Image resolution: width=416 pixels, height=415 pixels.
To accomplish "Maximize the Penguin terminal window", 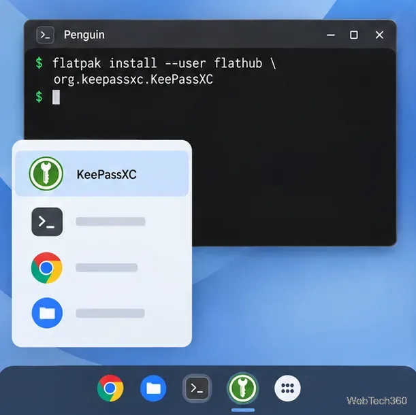I will [x=353, y=35].
